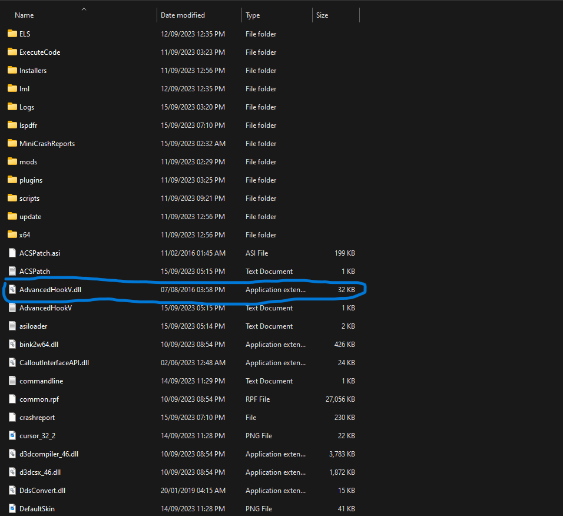Viewport: 563px width, 516px height.
Task: Click the MiniCrashReports folder icon
Action: (12, 143)
